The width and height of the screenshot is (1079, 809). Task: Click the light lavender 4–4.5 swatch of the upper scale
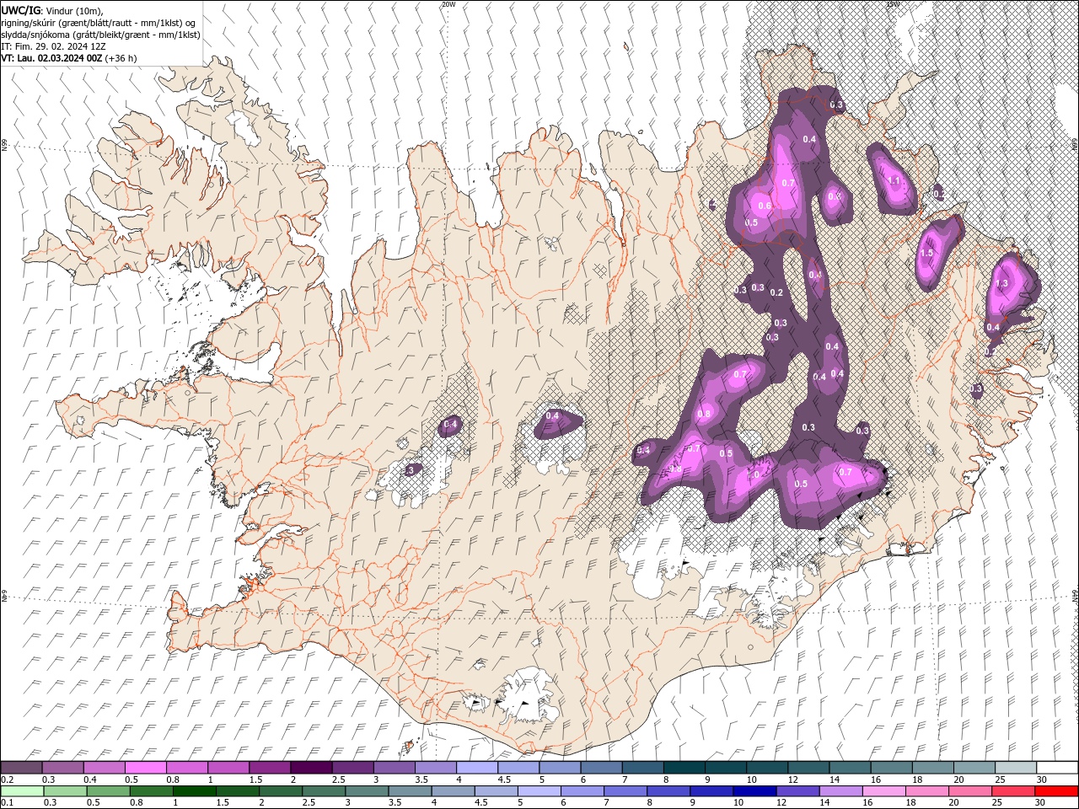pos(477,768)
